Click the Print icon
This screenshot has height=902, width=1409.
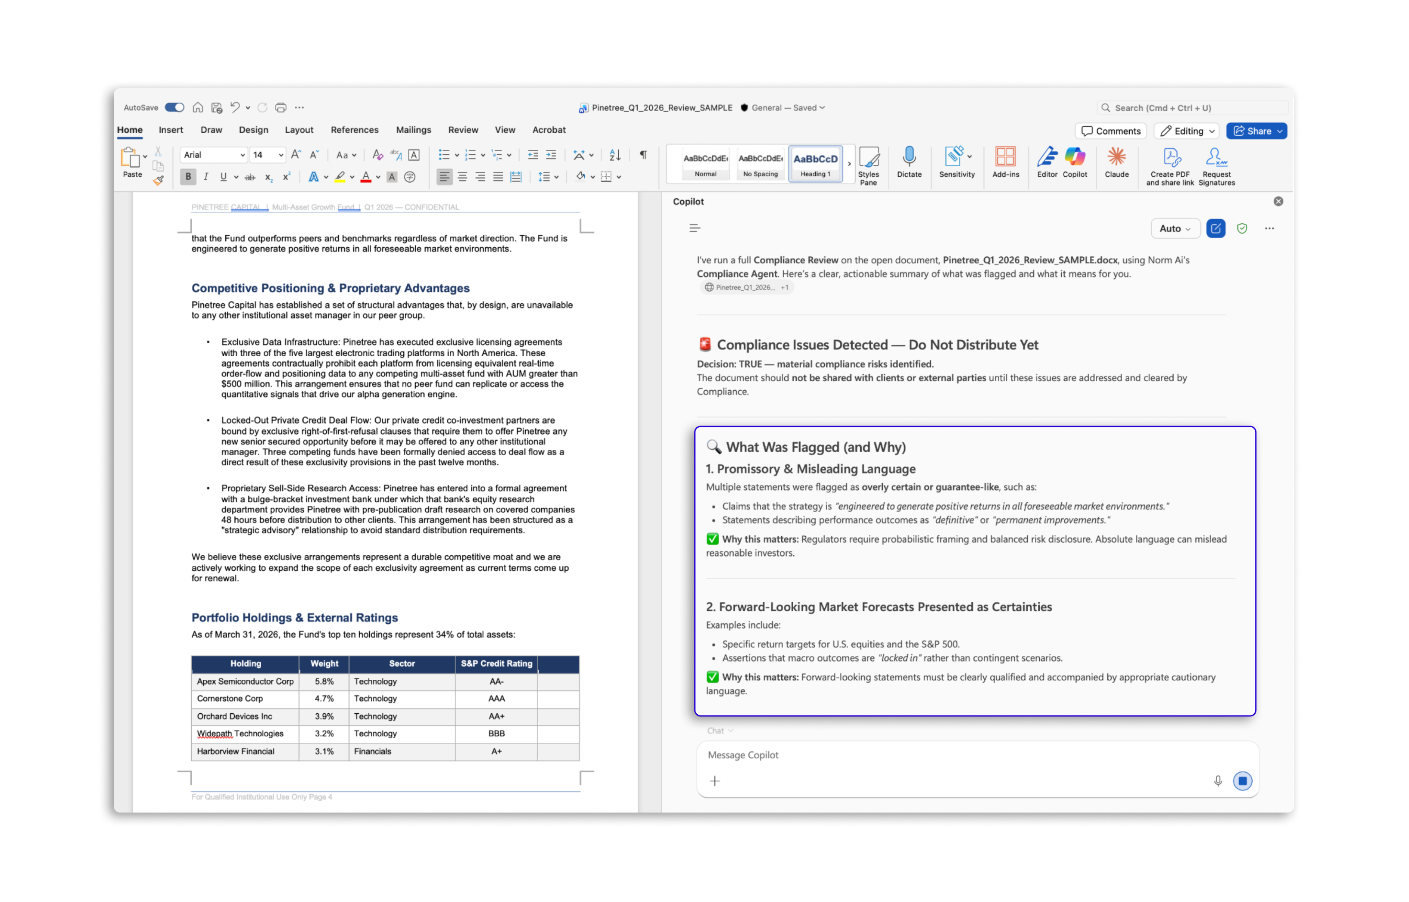[x=281, y=108]
